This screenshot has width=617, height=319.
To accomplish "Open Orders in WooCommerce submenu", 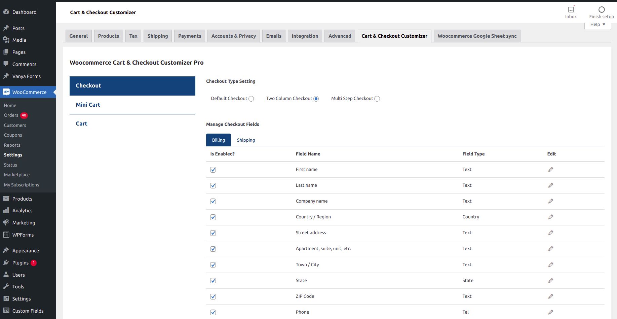I will click(11, 115).
